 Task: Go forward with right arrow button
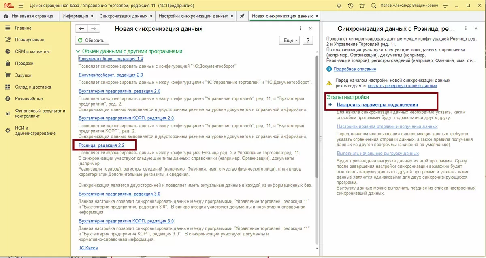94,28
